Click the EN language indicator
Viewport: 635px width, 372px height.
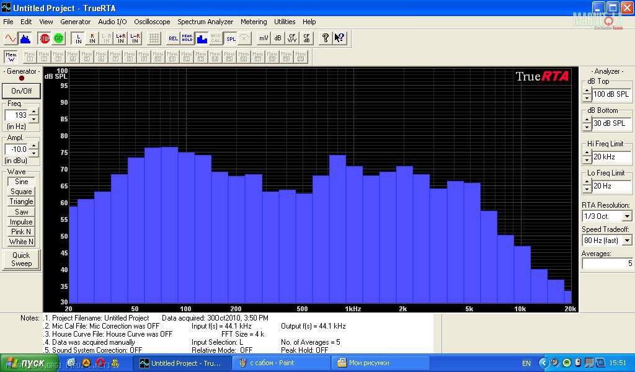click(x=526, y=363)
